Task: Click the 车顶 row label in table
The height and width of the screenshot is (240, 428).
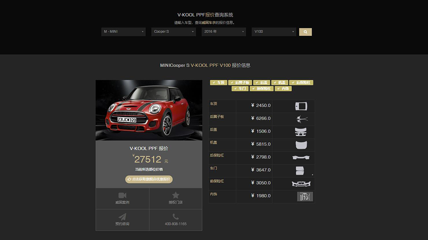Action: (214, 104)
